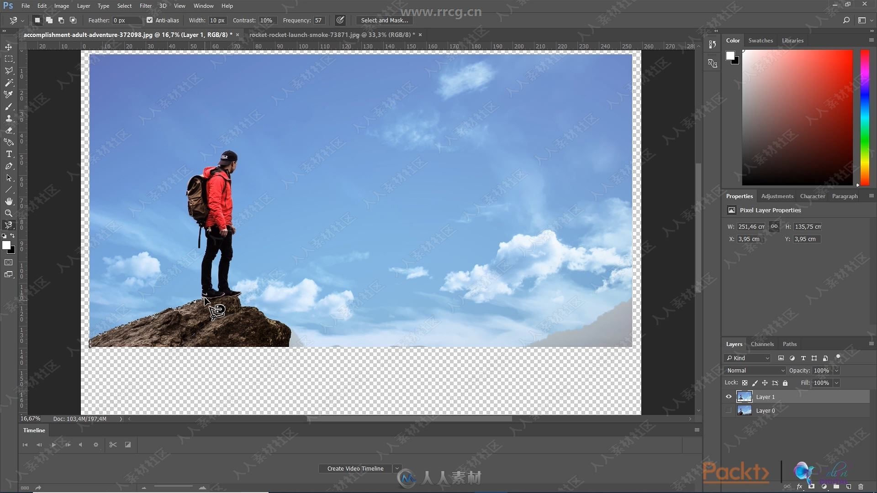
Task: Toggle visibility of Layer 1
Action: pos(729,397)
